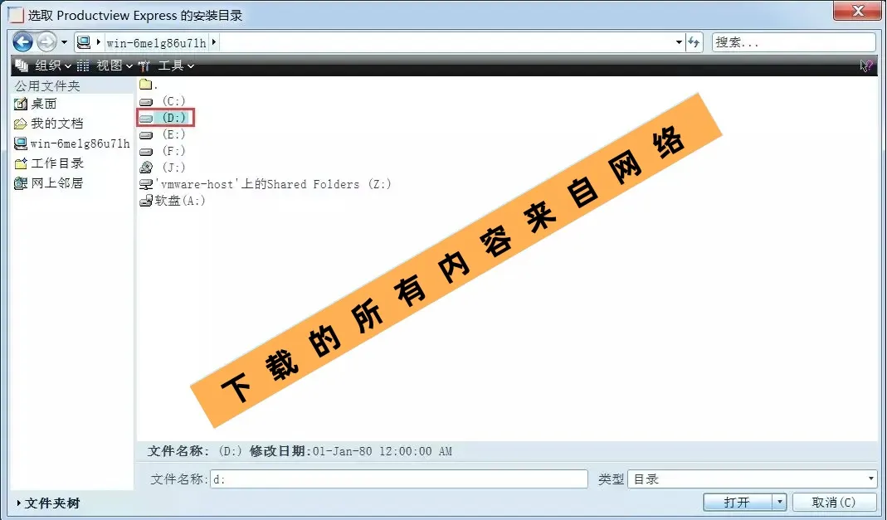Open the navigation history dropdown arrow
Image resolution: width=887 pixels, height=520 pixels.
[64, 42]
